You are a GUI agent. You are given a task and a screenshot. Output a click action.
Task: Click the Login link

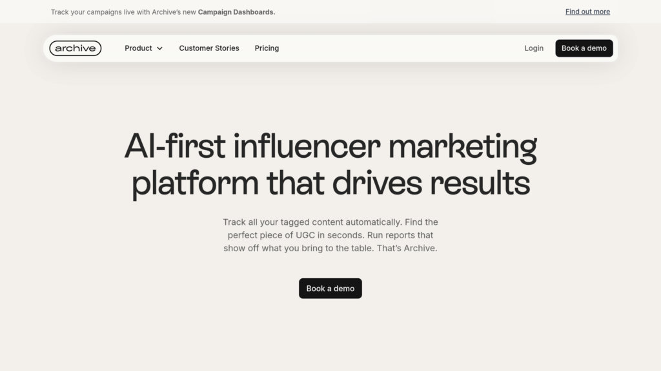click(x=534, y=48)
